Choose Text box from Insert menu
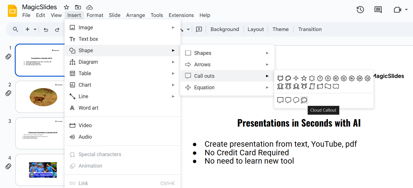Image resolution: width=413 pixels, height=188 pixels. pyautogui.click(x=88, y=39)
